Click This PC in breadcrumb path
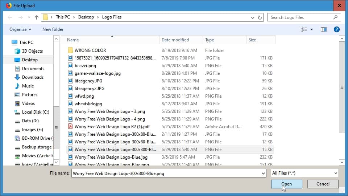This screenshot has height=196, width=348. point(63,17)
